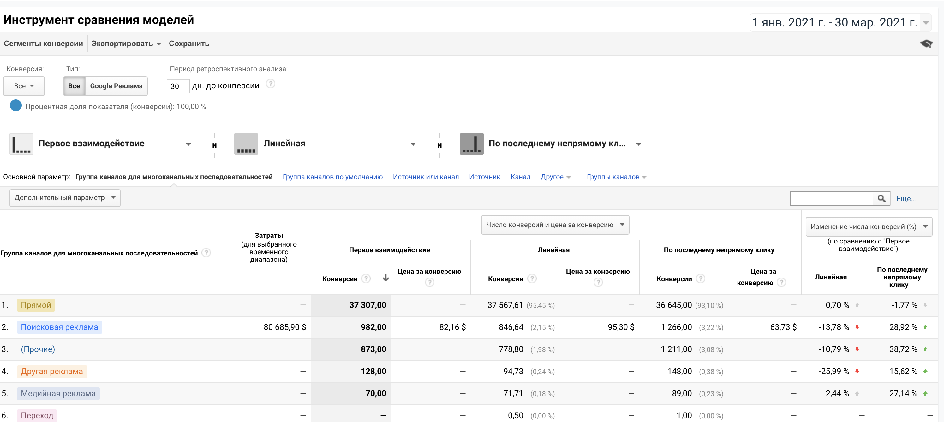
Task: Click the Linear model icon
Action: tap(246, 144)
